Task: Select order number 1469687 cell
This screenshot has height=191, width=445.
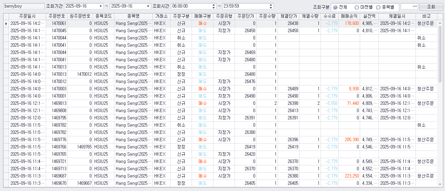Action: click(57, 176)
